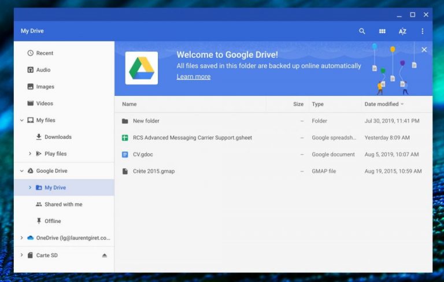
Task: Sort by Size column
Action: [x=298, y=104]
